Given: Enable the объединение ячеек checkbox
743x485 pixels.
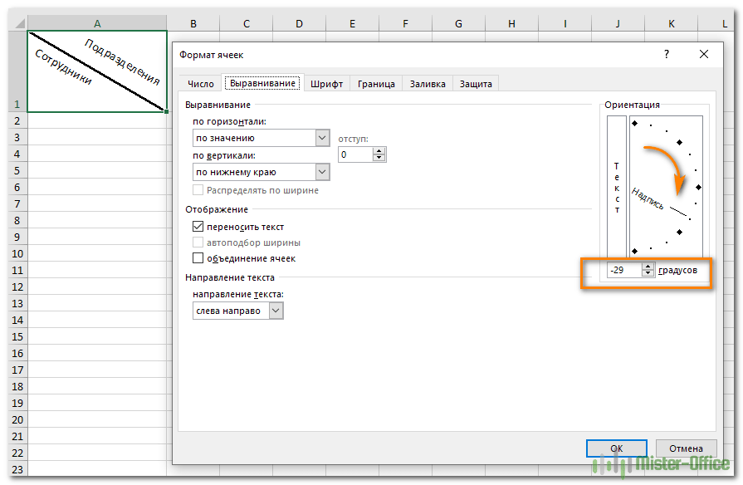Looking at the screenshot, I should coord(198,258).
